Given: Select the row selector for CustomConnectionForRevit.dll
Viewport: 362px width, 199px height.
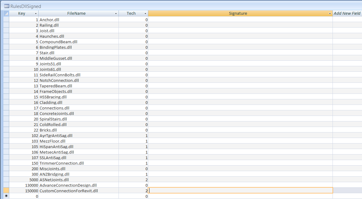Looking at the screenshot, I should click(6, 190).
